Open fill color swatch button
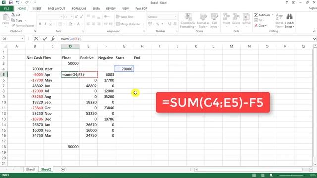This screenshot has width=317, height=178. pyautogui.click(x=70, y=24)
